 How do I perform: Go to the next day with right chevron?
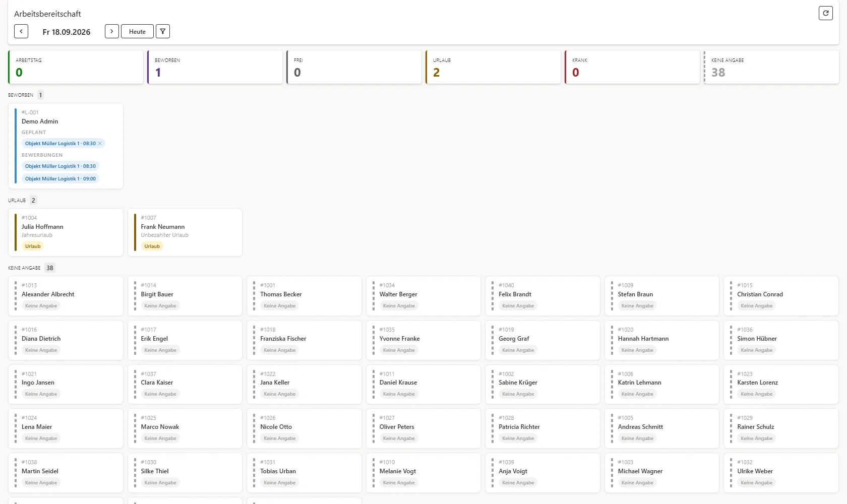pos(112,31)
